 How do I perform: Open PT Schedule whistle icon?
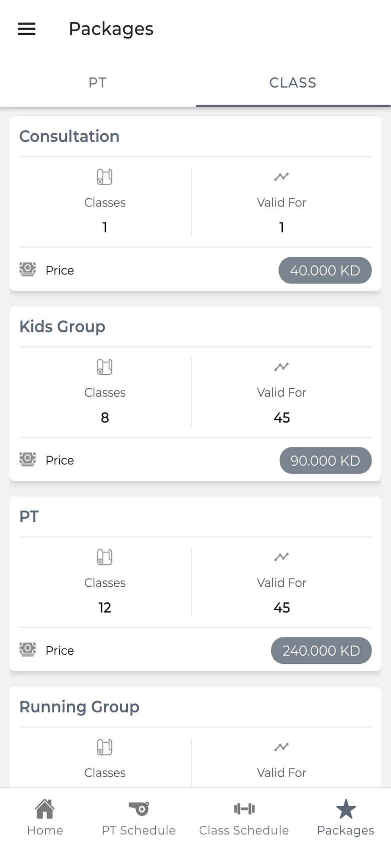(x=139, y=808)
